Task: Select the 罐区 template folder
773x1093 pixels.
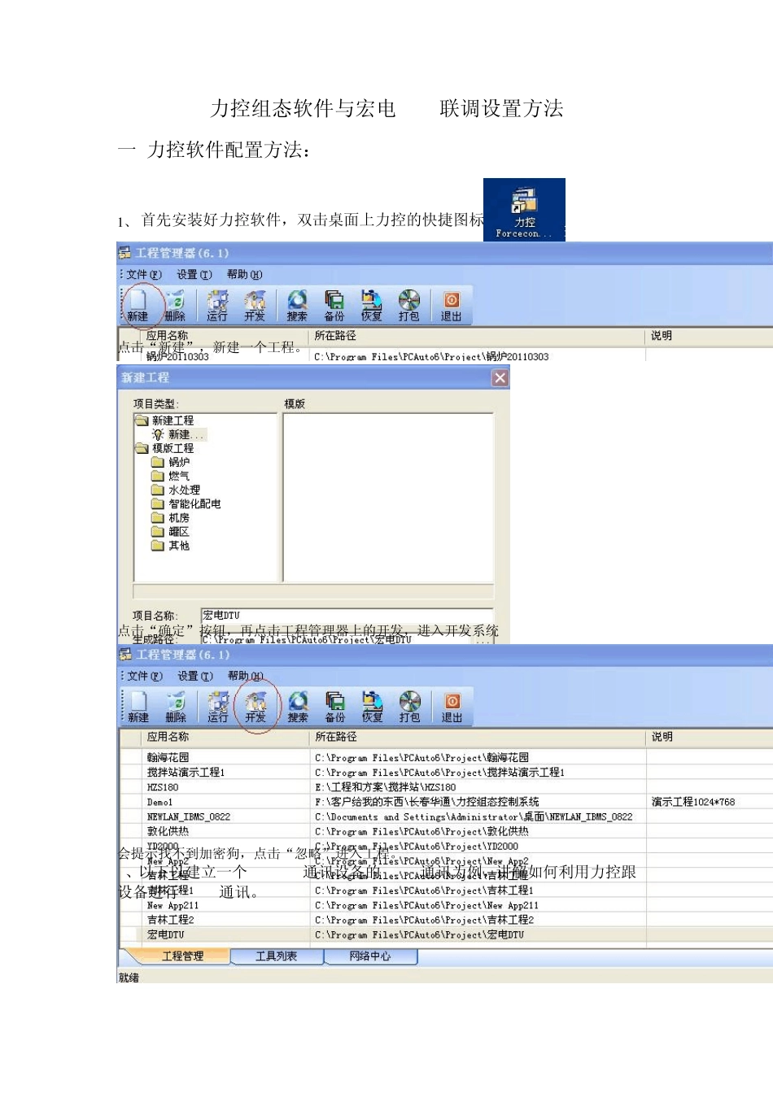Action: pyautogui.click(x=171, y=531)
